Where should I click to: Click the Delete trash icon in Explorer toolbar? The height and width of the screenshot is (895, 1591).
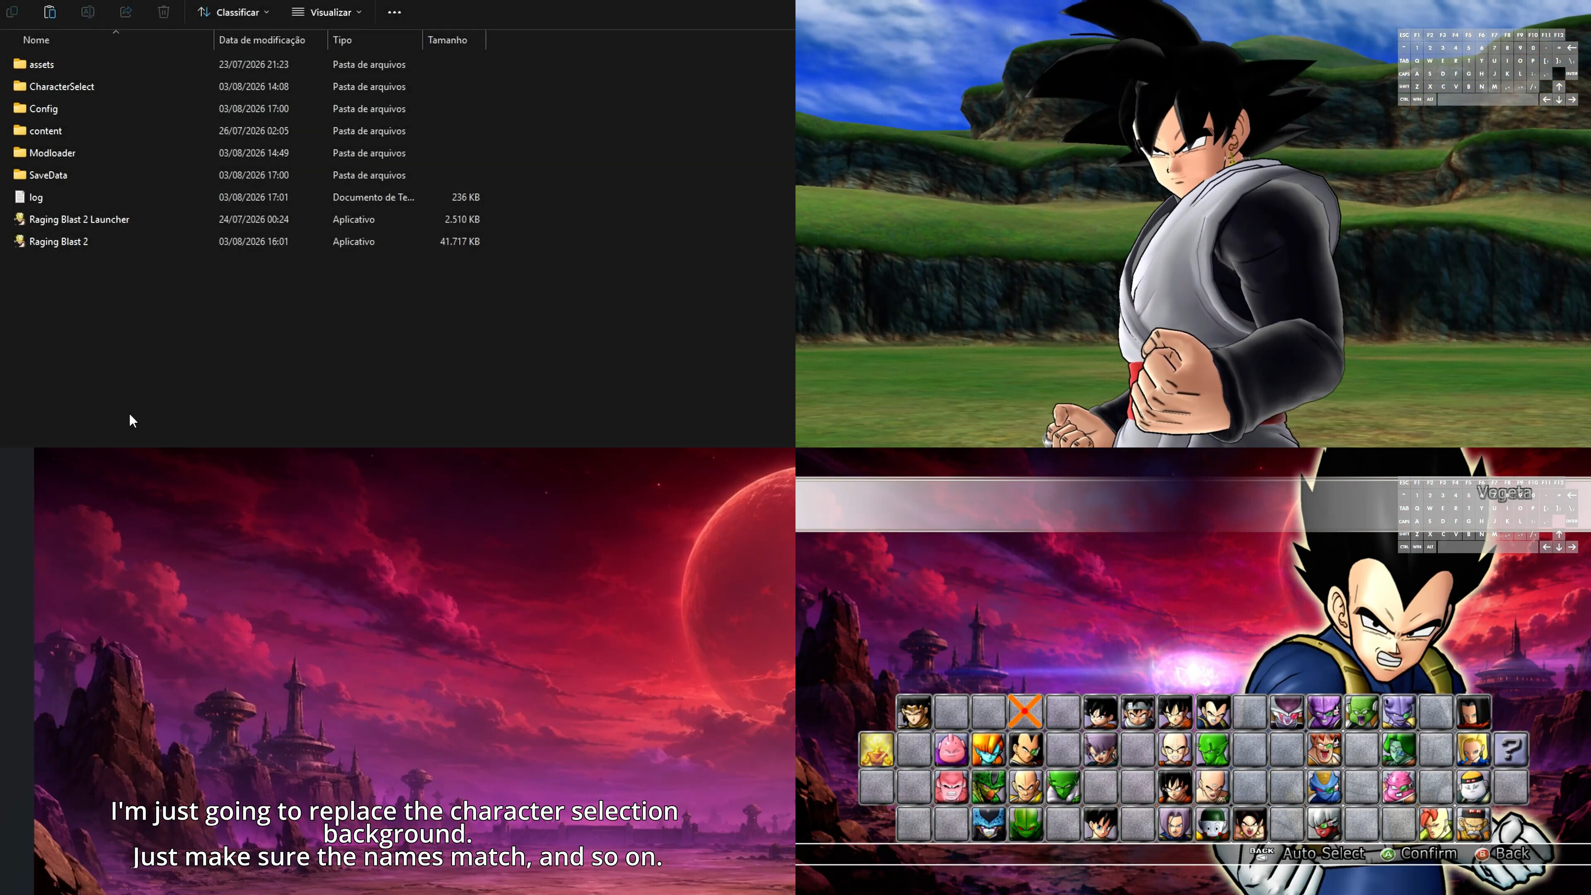pos(164,12)
